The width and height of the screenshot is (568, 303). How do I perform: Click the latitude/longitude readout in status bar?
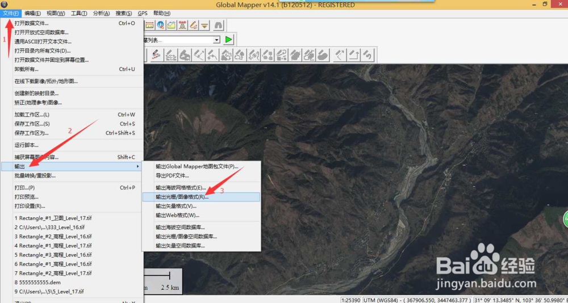click(520, 300)
